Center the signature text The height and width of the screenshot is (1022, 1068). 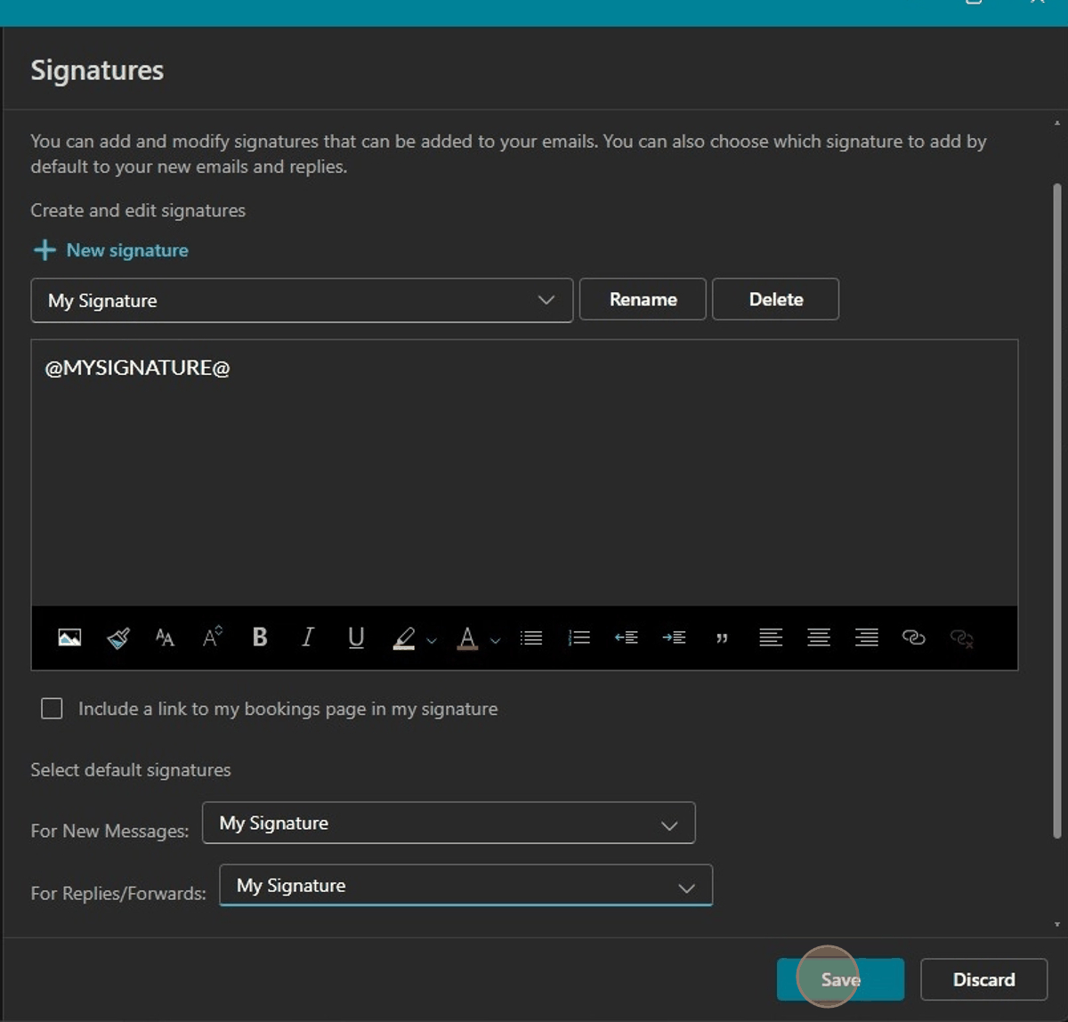pyautogui.click(x=819, y=637)
